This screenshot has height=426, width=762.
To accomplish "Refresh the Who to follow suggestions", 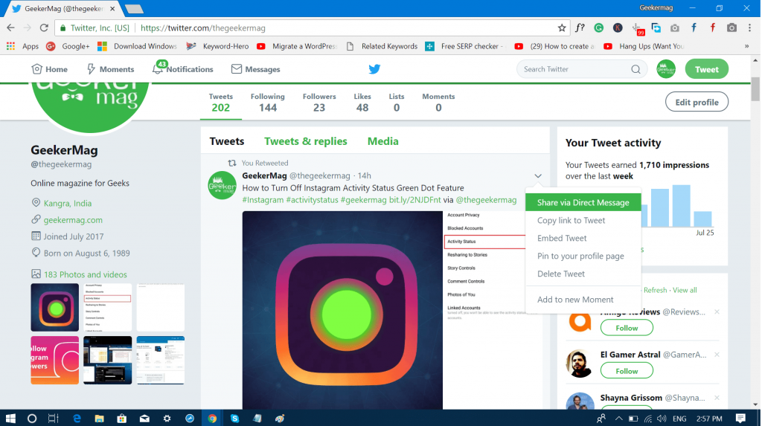I will click(655, 290).
